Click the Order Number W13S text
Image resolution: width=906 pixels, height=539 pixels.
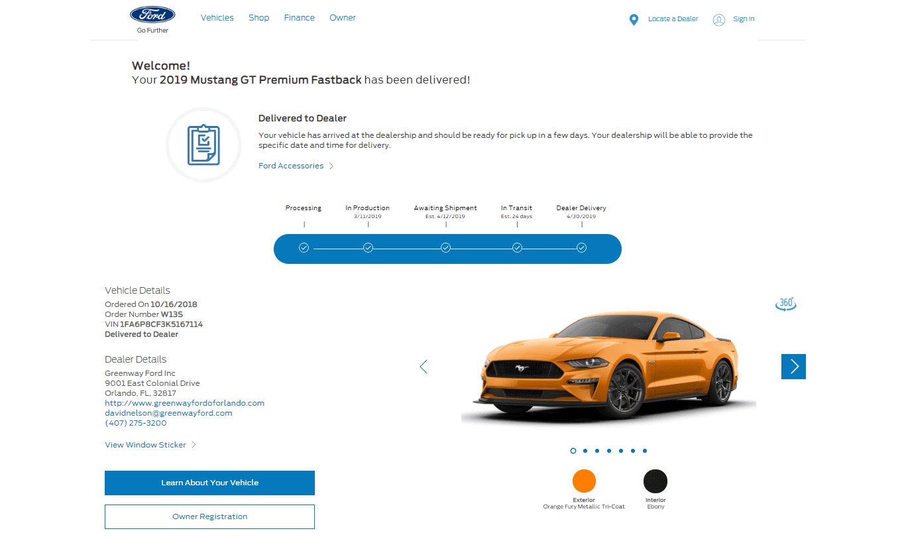(x=144, y=314)
